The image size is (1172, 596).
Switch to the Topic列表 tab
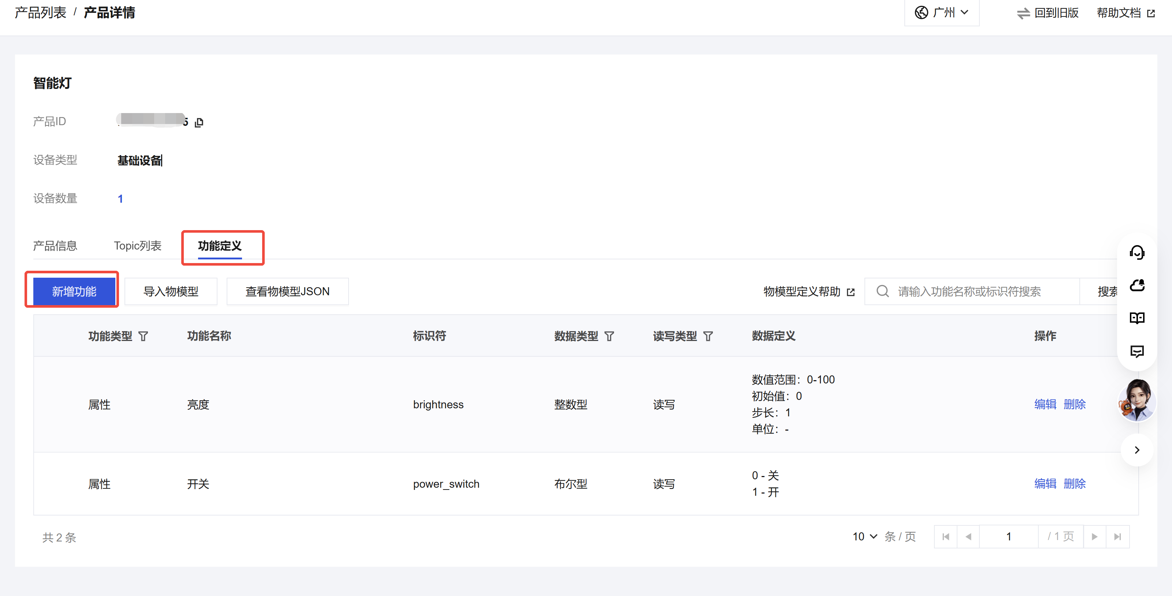pyautogui.click(x=137, y=246)
